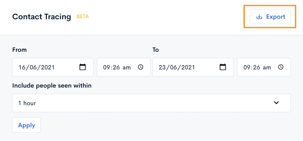Click the yellow BETA badge
Viewport: 303px width, 141px height.
click(83, 17)
